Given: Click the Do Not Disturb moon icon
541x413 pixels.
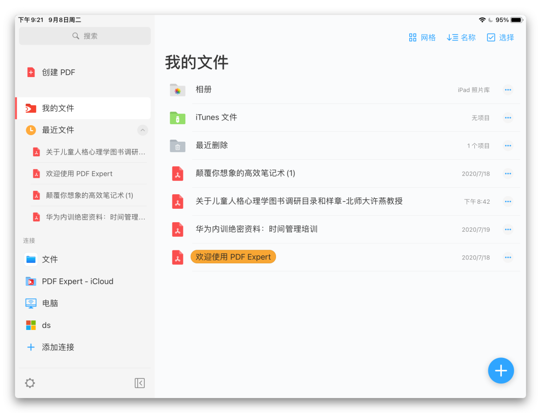Looking at the screenshot, I should point(490,20).
